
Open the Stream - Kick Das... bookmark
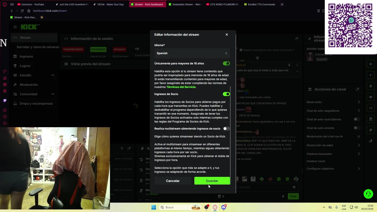[x=23, y=17]
